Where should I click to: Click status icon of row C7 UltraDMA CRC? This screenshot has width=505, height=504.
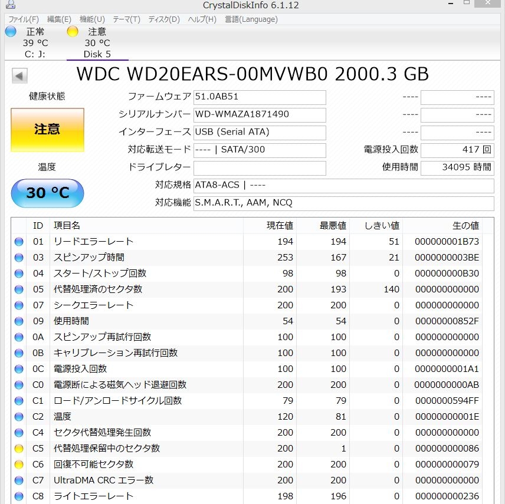pos(19,480)
